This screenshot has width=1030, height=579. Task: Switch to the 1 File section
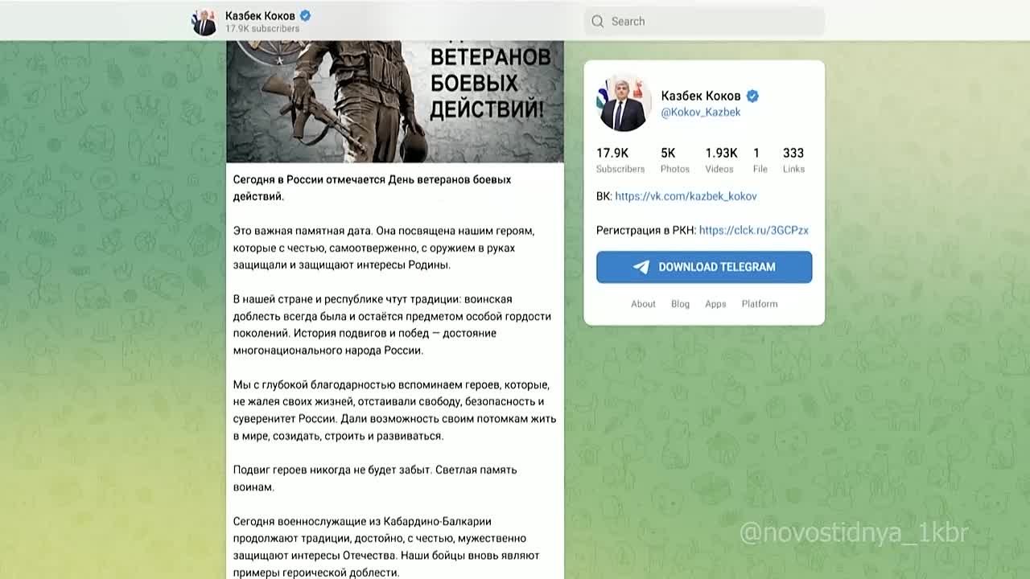tap(760, 160)
